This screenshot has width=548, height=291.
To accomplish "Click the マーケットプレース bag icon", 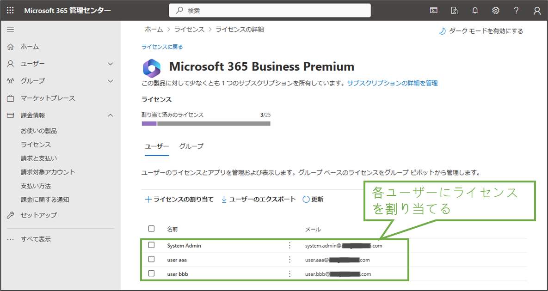I will click(x=11, y=98).
